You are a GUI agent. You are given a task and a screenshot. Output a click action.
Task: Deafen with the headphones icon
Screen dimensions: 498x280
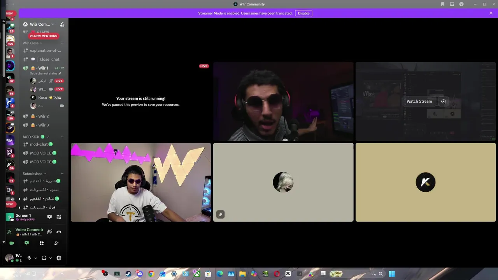coord(44,258)
